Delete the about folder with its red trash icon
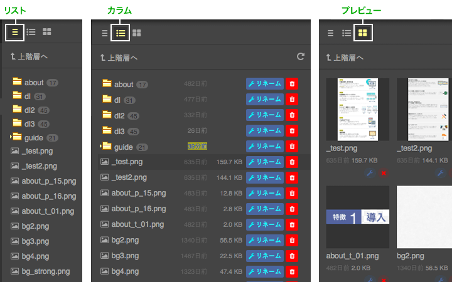 pyautogui.click(x=292, y=84)
